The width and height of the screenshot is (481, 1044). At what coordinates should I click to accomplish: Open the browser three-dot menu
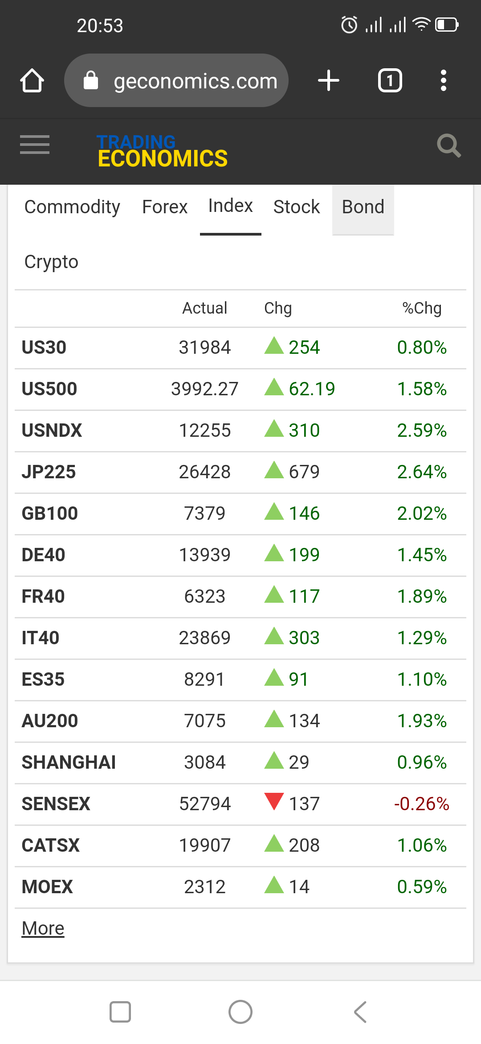coord(443,81)
